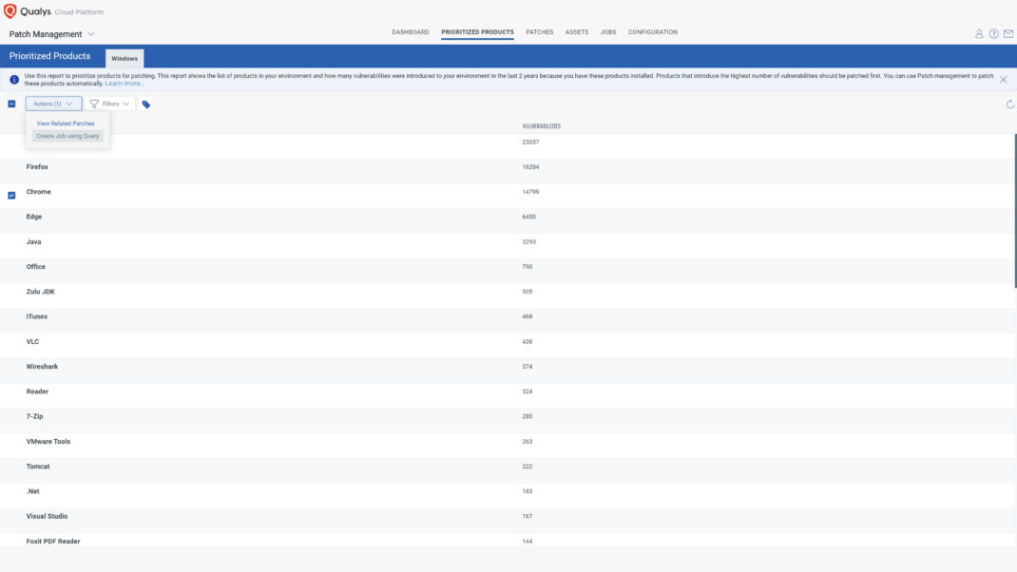The image size is (1017, 572).
Task: Select the Visual Studio product row
Action: (508, 520)
